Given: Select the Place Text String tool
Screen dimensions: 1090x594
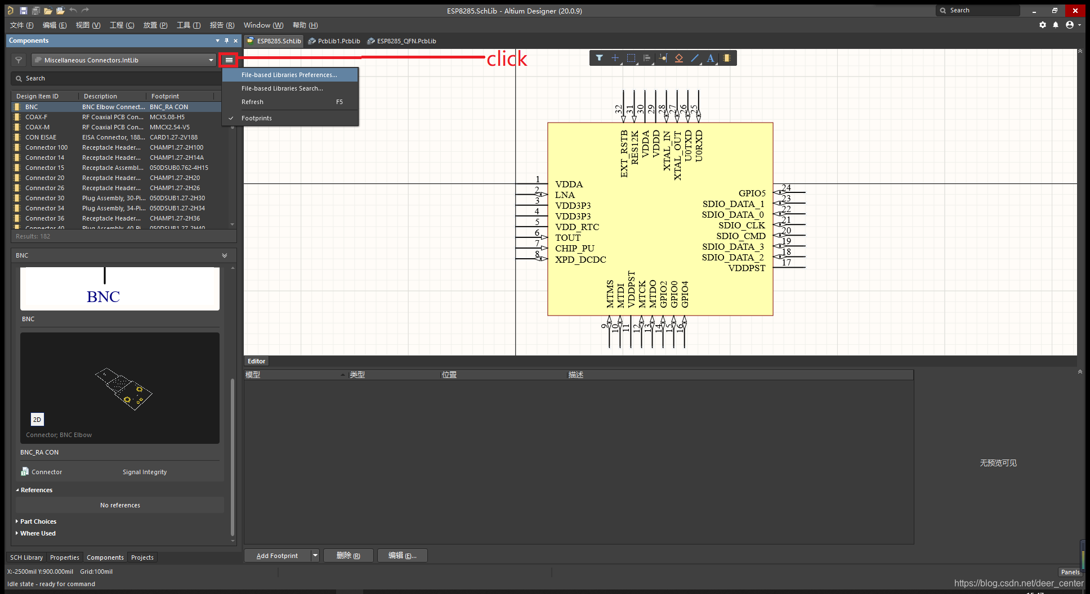Looking at the screenshot, I should 711,58.
